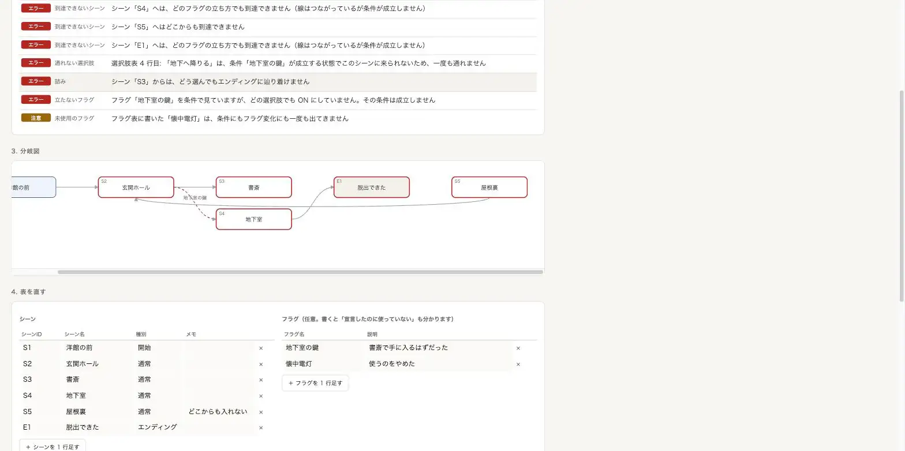The width and height of the screenshot is (905, 451).
Task: Delete scene row S1 洋館の前
Action: (x=261, y=348)
